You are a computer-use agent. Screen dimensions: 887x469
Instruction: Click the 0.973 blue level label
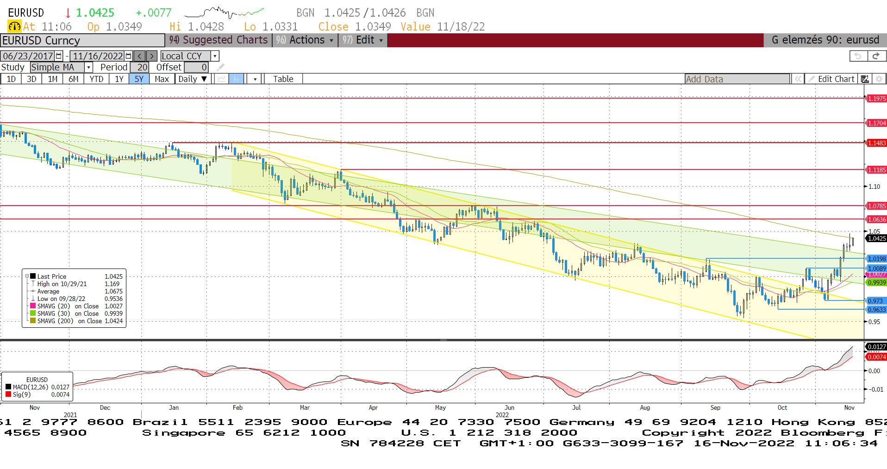coord(876,301)
